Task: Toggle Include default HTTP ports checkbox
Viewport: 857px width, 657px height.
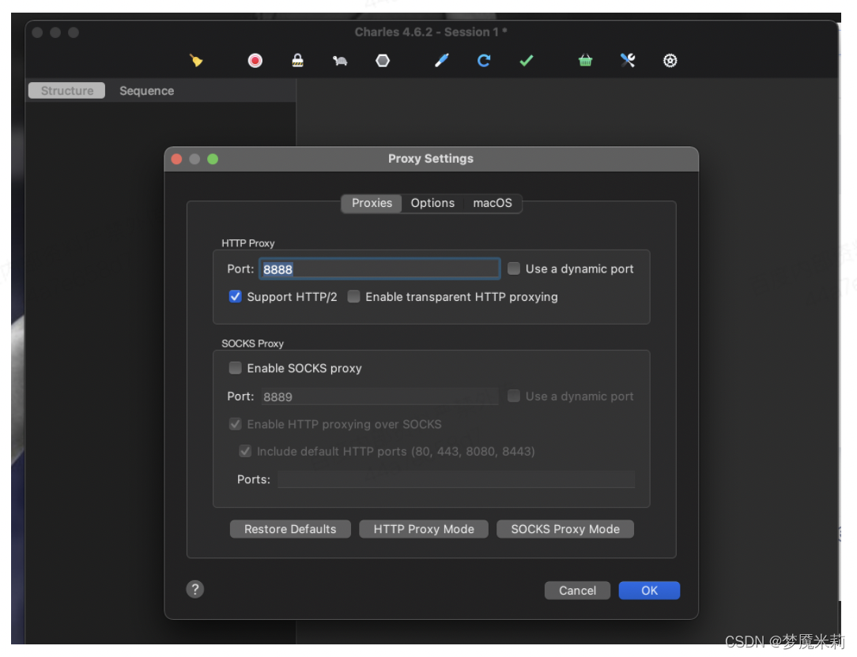Action: point(245,451)
